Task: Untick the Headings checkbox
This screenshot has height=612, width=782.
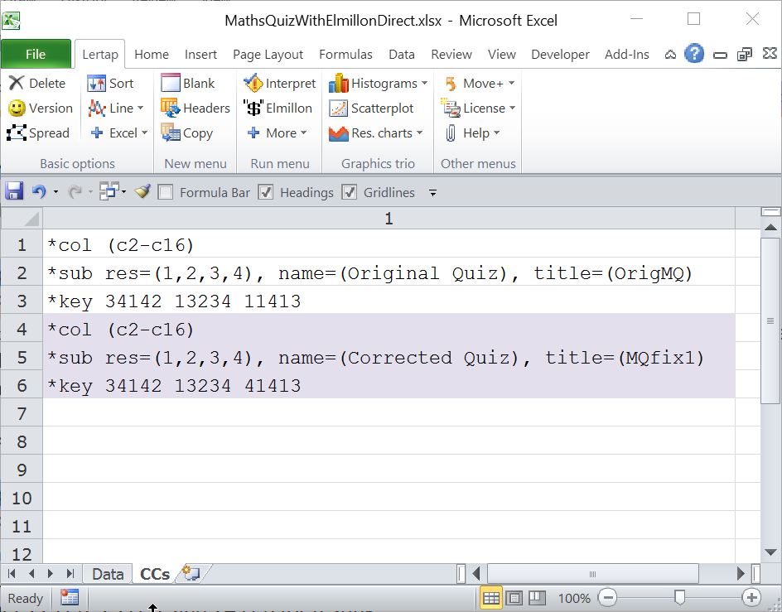Action: tap(265, 192)
